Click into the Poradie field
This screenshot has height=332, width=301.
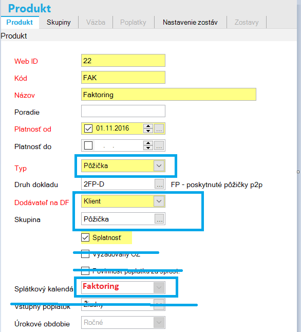click(x=123, y=111)
